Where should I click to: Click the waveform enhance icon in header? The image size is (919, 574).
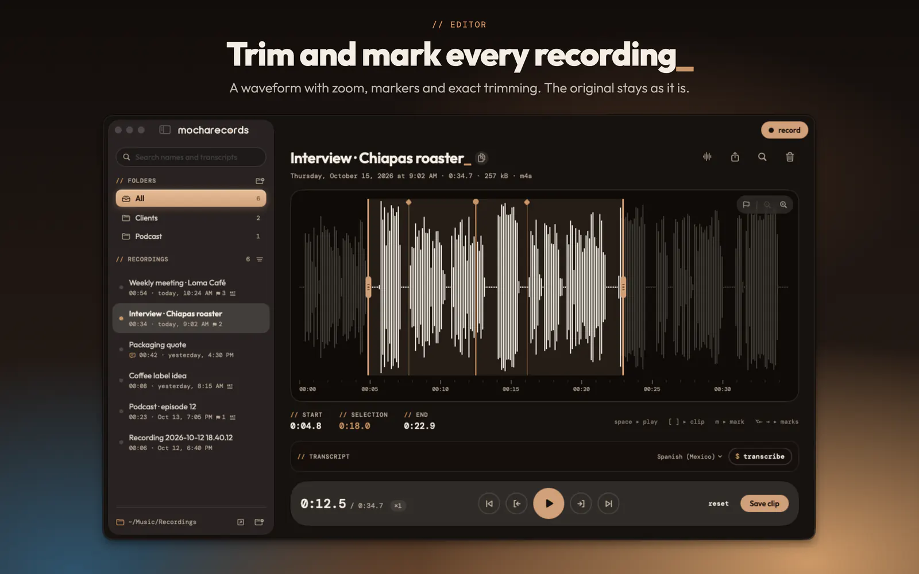707,157
